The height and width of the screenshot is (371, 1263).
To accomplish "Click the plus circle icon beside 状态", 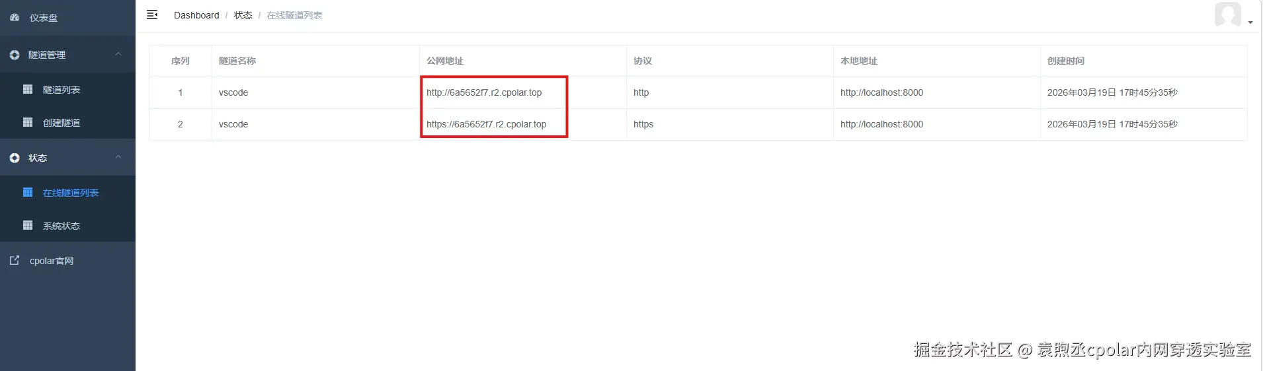I will click(15, 158).
